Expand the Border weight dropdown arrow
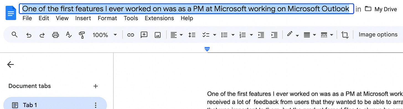403x109 pixels. 314,35
